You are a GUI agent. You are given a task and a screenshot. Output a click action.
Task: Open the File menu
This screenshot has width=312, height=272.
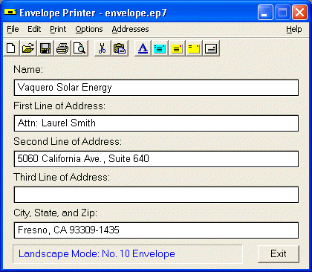pos(13,29)
